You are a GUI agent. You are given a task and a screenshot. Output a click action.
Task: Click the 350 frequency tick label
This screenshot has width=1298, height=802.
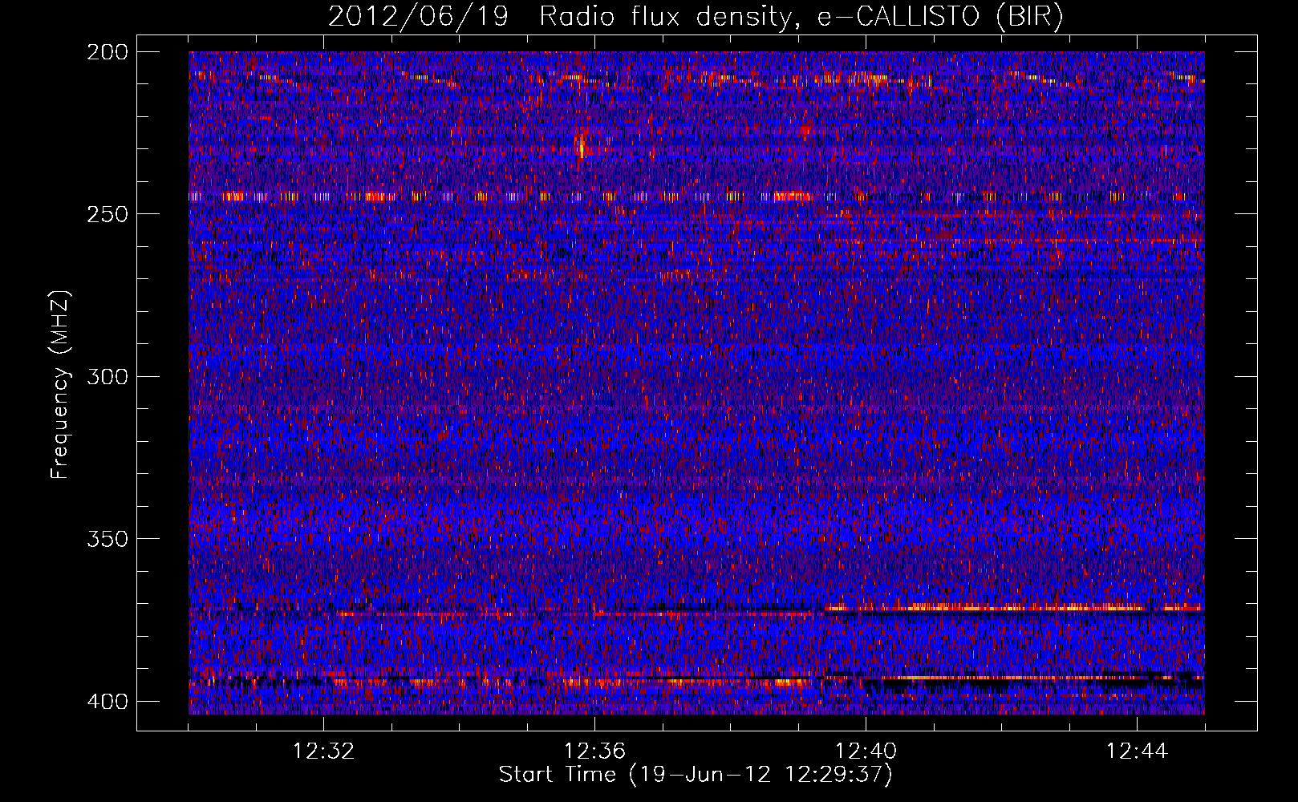(x=107, y=538)
